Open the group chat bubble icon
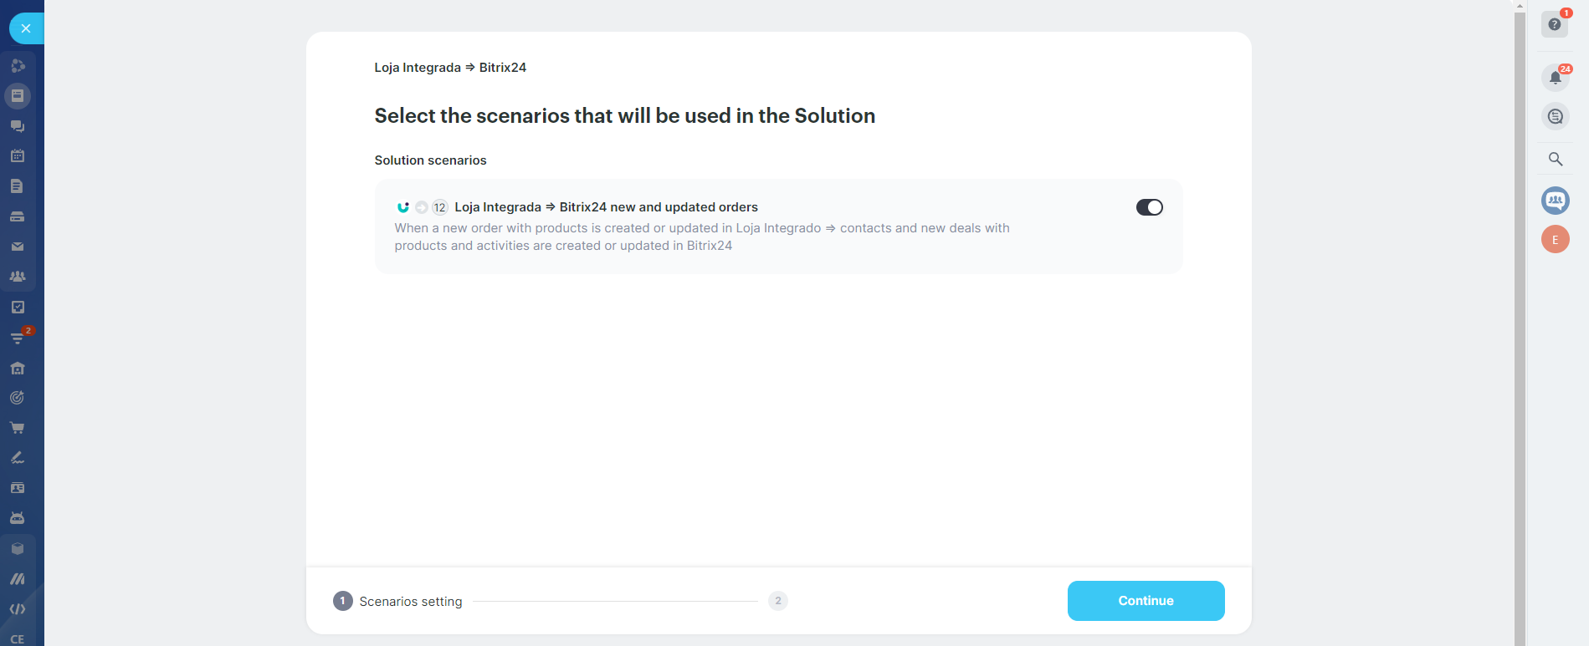This screenshot has width=1589, height=646. (x=1555, y=201)
